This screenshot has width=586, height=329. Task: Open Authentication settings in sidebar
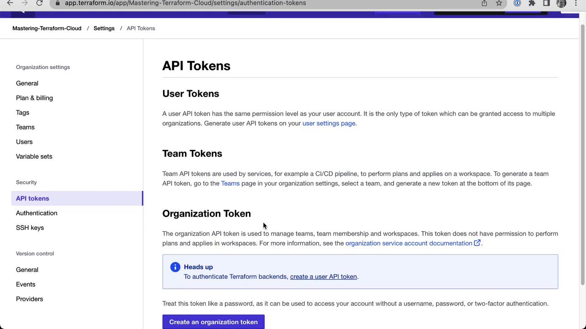pos(37,213)
